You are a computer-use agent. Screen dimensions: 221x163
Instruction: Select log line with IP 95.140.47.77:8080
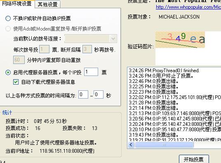point(175,130)
